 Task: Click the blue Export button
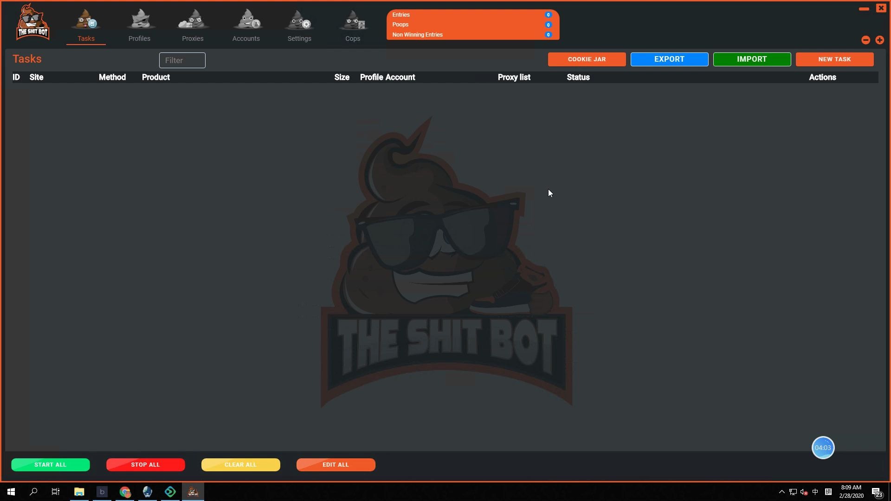pos(669,59)
